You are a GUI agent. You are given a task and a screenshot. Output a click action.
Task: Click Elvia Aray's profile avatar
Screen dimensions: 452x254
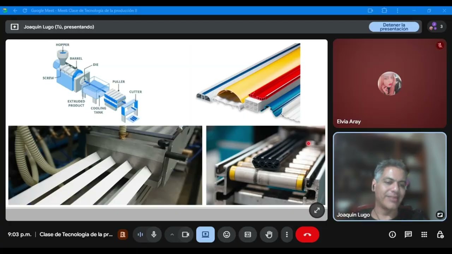[389, 83]
